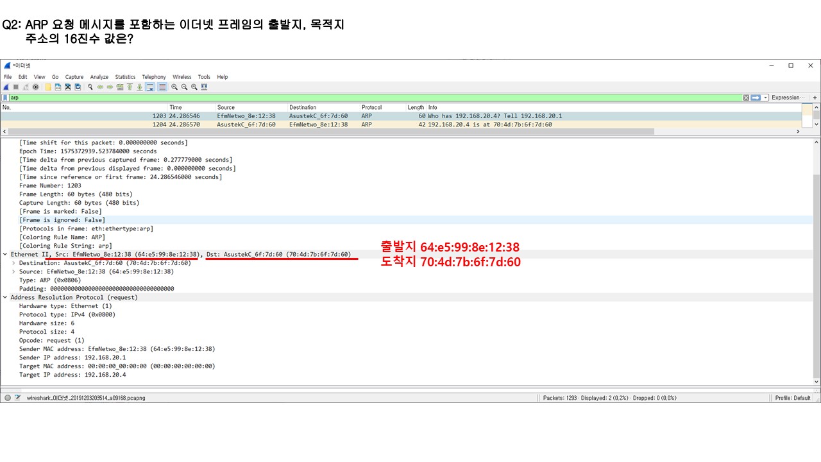Screen dimensions: 821x462
Task: Go forward to next packet
Action: [110, 87]
